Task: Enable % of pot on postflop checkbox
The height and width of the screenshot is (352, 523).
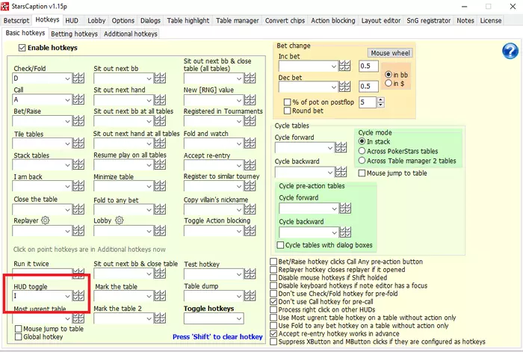Action: point(287,102)
